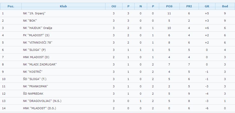Viewport: 235px width, 113px height.
Task: Click the PRI column header
Action: coord(189,6)
